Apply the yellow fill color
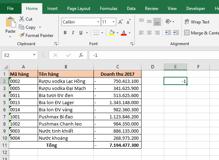 (112, 33)
